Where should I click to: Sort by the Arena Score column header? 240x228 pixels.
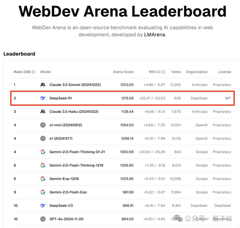click(x=123, y=72)
